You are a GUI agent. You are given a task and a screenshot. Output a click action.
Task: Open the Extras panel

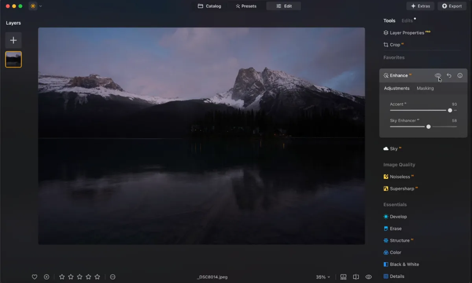420,6
